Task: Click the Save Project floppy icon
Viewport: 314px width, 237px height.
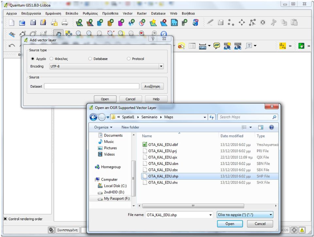Action: click(33, 23)
